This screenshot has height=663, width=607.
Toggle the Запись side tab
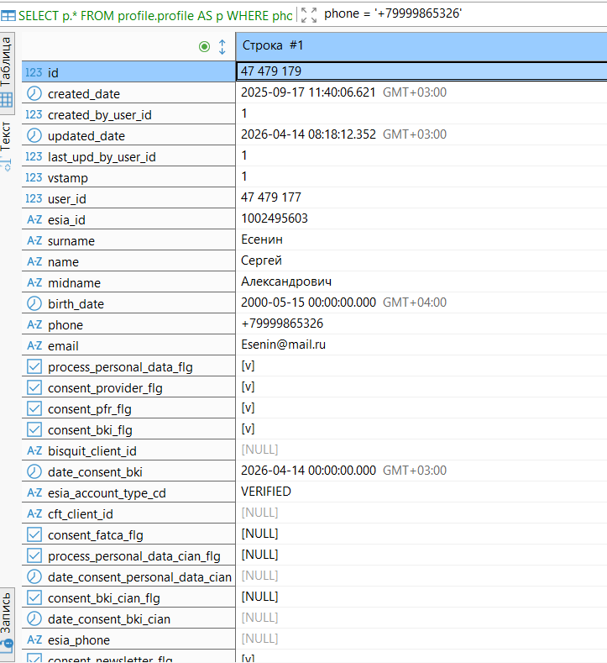click(7, 624)
